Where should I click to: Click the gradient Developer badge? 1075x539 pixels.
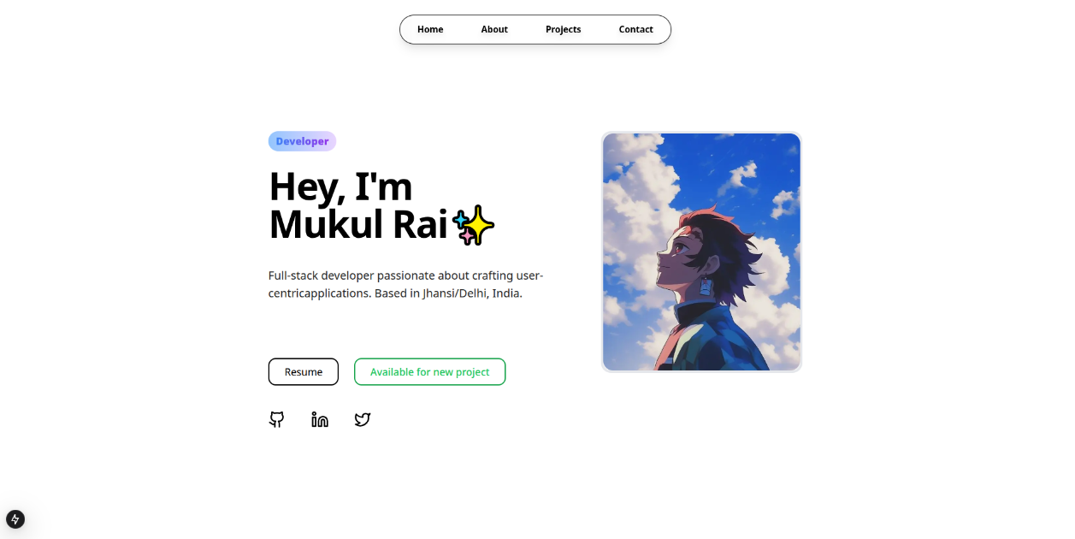302,141
